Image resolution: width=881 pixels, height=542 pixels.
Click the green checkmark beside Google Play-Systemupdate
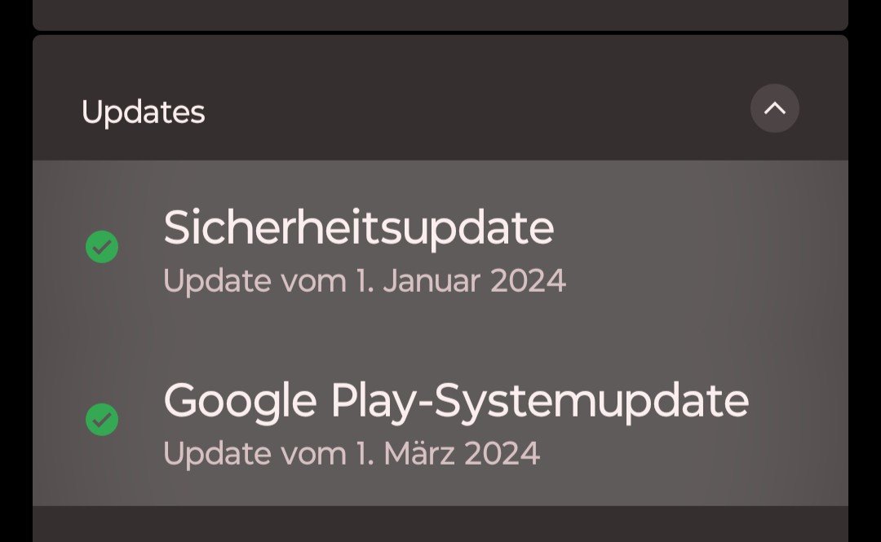coord(102,419)
